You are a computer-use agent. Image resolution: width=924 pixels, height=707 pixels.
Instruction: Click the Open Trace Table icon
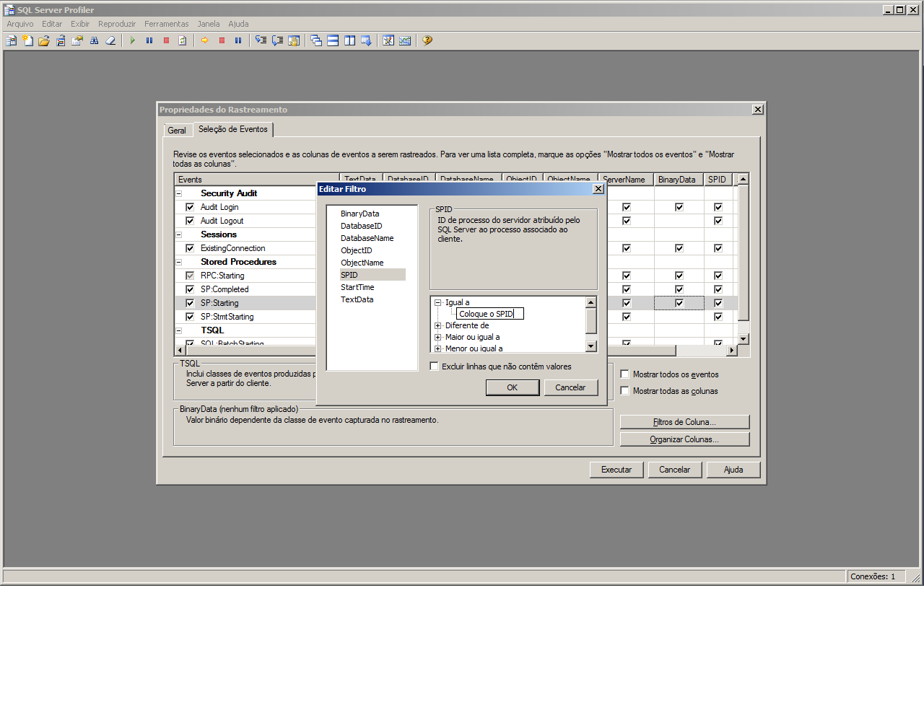pos(61,41)
